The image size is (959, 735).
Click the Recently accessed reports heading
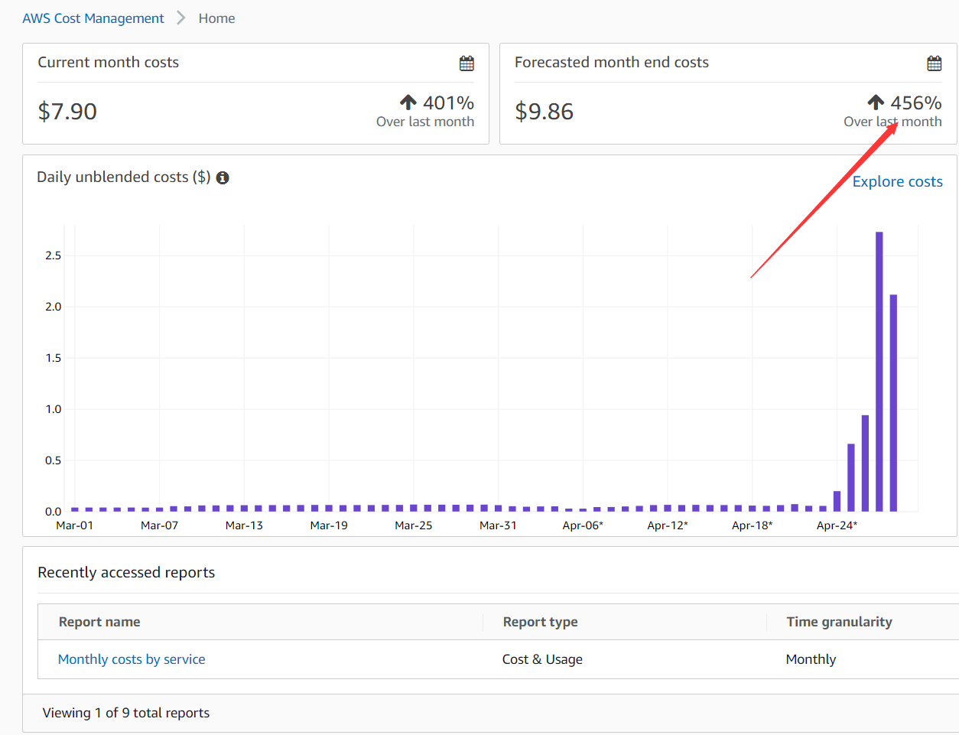click(x=126, y=572)
